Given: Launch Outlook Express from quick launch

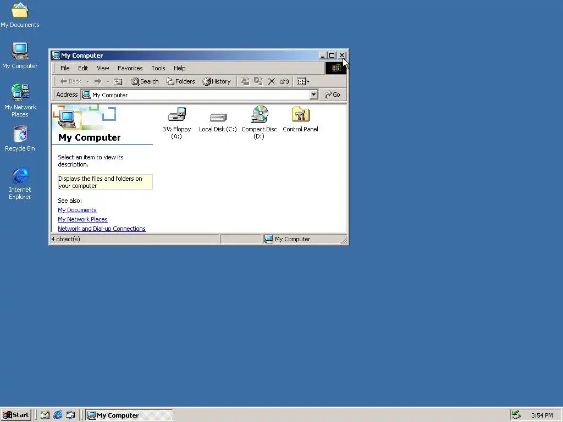Looking at the screenshot, I should click(70, 415).
